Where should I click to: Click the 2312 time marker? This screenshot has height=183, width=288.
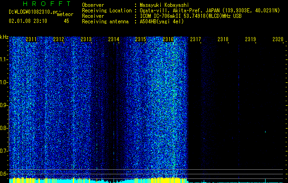59,39
